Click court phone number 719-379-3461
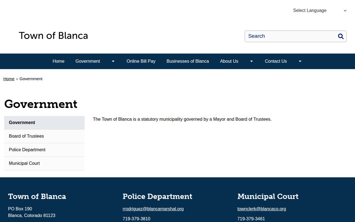This screenshot has width=355, height=222. (251, 219)
